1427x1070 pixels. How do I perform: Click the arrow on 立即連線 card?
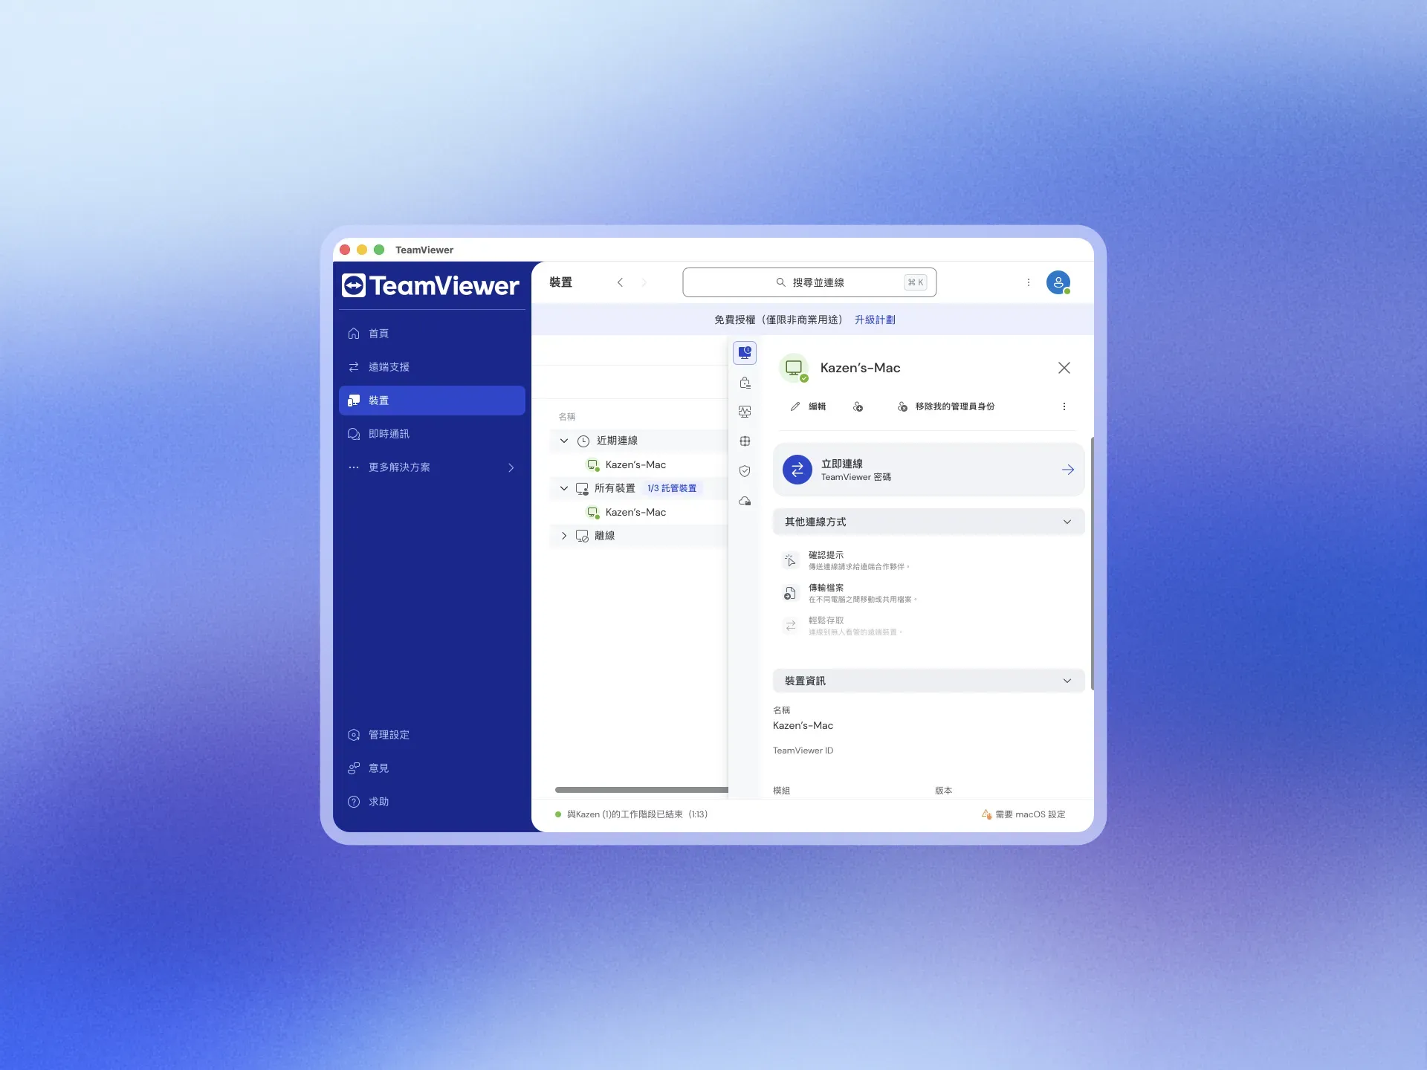(x=1068, y=470)
